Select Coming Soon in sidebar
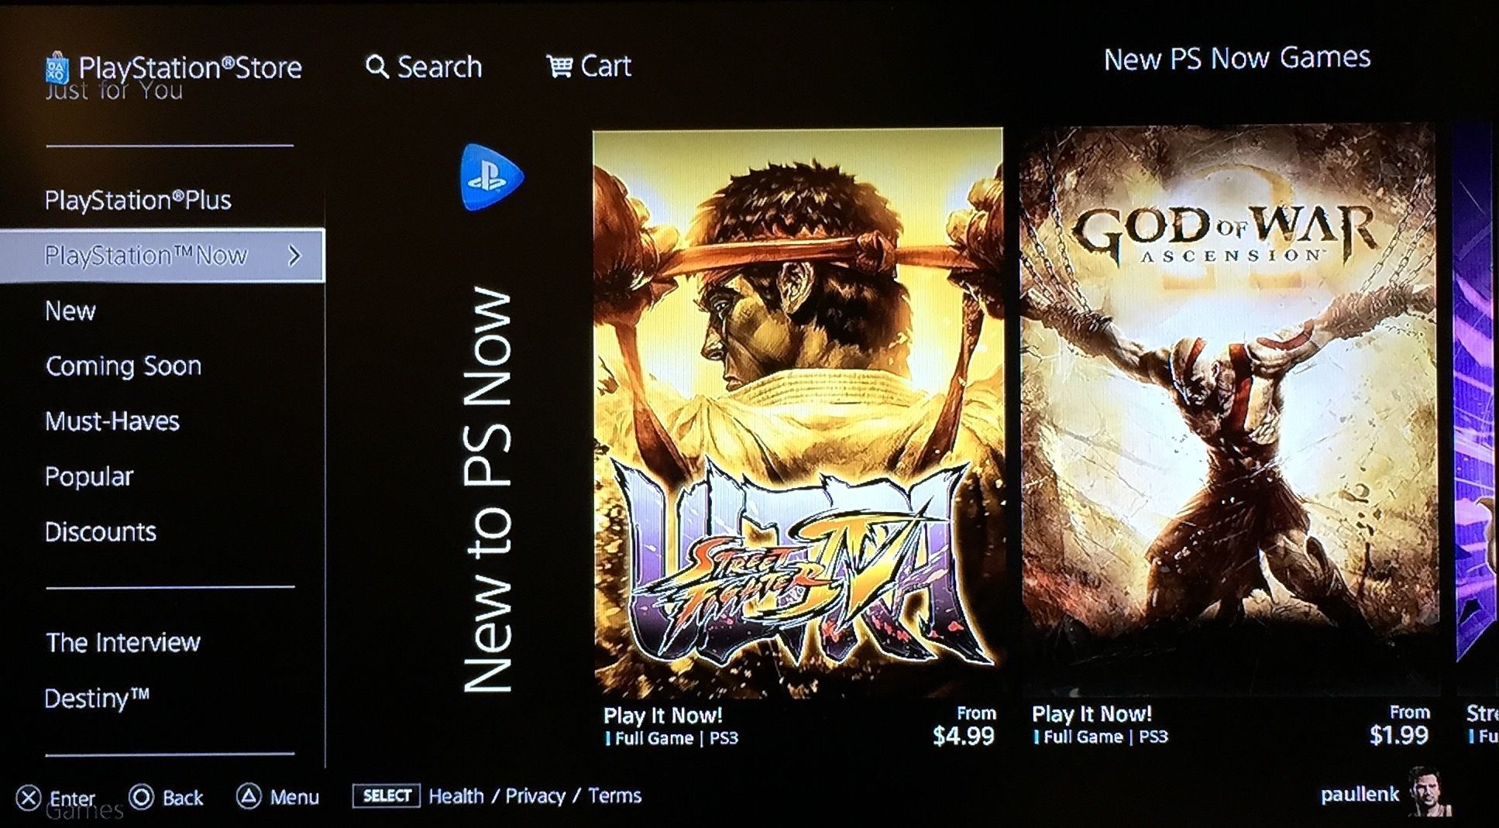The width and height of the screenshot is (1499, 828). click(x=123, y=366)
